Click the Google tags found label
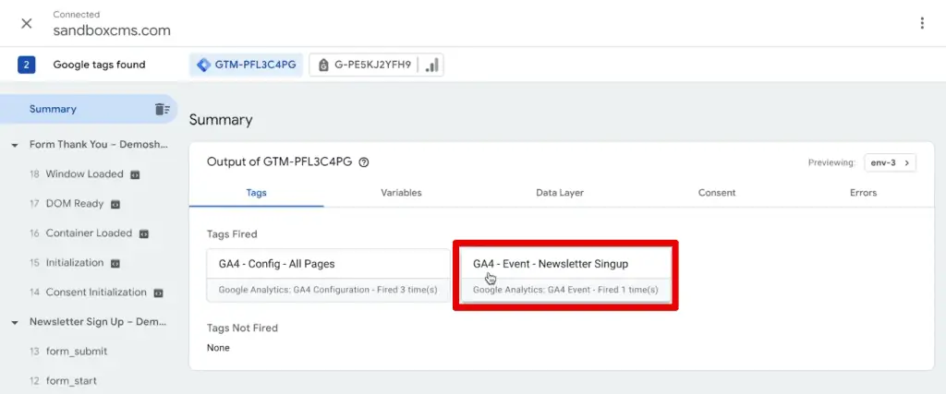The width and height of the screenshot is (946, 394). [x=99, y=65]
